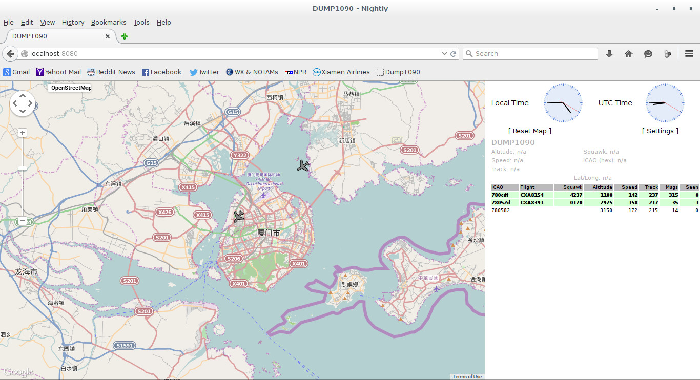Image resolution: width=700 pixels, height=380 pixels.
Task: Open the Xiamen Airlines bookmark
Action: (x=341, y=72)
